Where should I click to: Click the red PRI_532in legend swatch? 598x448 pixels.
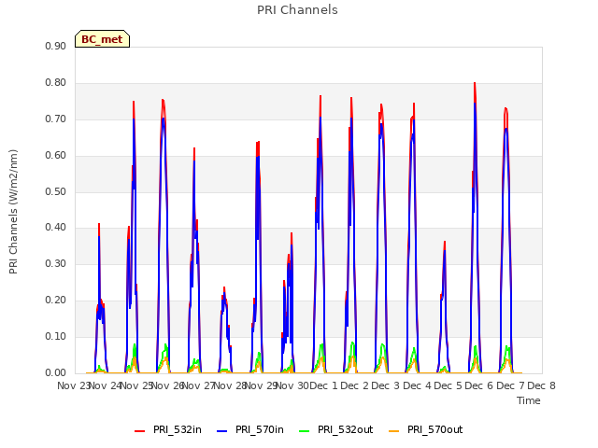(139, 430)
